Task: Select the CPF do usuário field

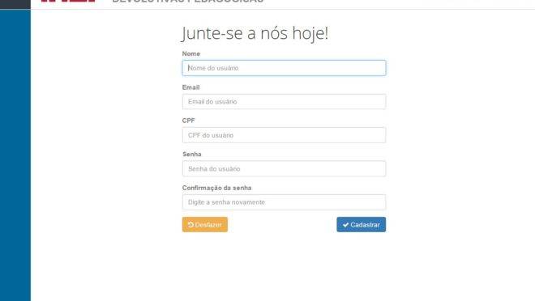Action: point(284,135)
